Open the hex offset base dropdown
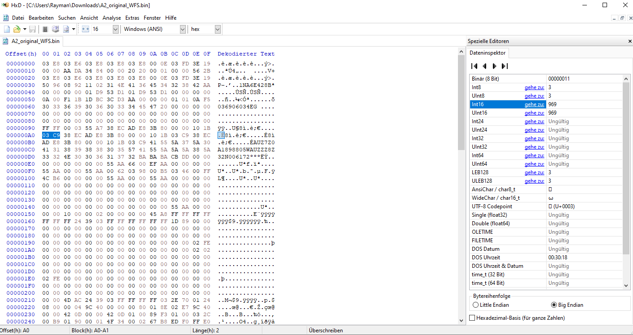 coord(218,29)
